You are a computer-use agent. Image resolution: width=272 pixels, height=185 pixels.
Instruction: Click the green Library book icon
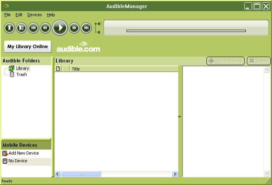tap(12, 68)
